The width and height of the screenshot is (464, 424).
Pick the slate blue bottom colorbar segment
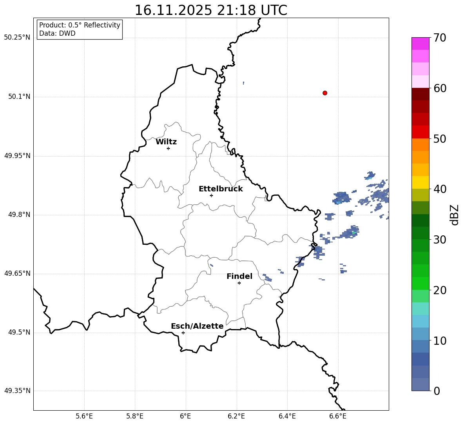[420, 384]
